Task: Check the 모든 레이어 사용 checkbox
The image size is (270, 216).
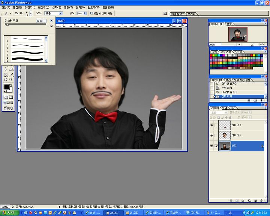Action: click(x=91, y=13)
